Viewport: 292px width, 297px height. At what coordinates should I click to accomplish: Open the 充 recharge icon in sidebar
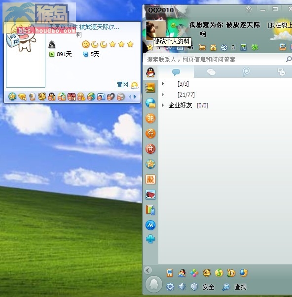[150, 133]
